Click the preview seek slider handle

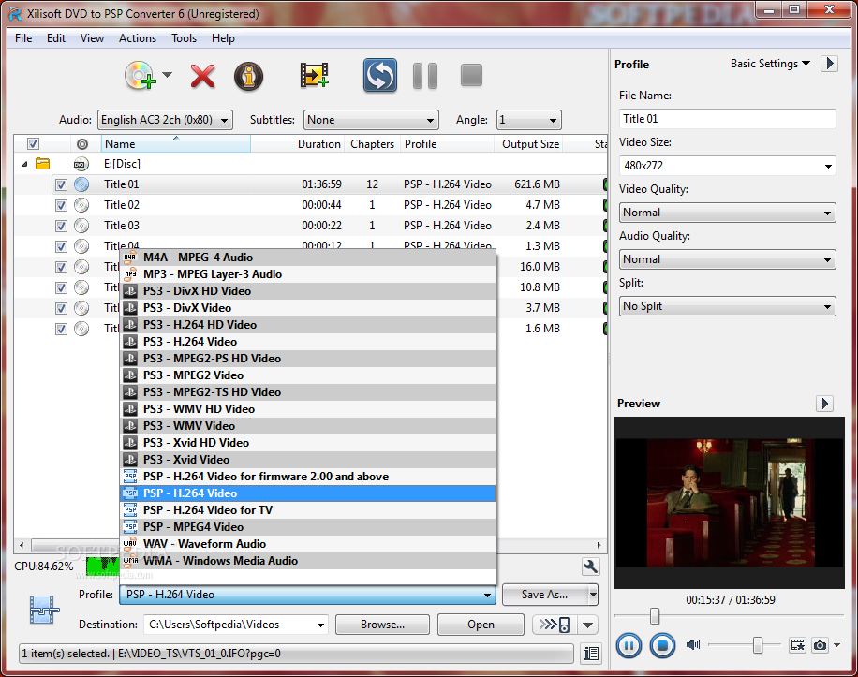pyautogui.click(x=655, y=616)
